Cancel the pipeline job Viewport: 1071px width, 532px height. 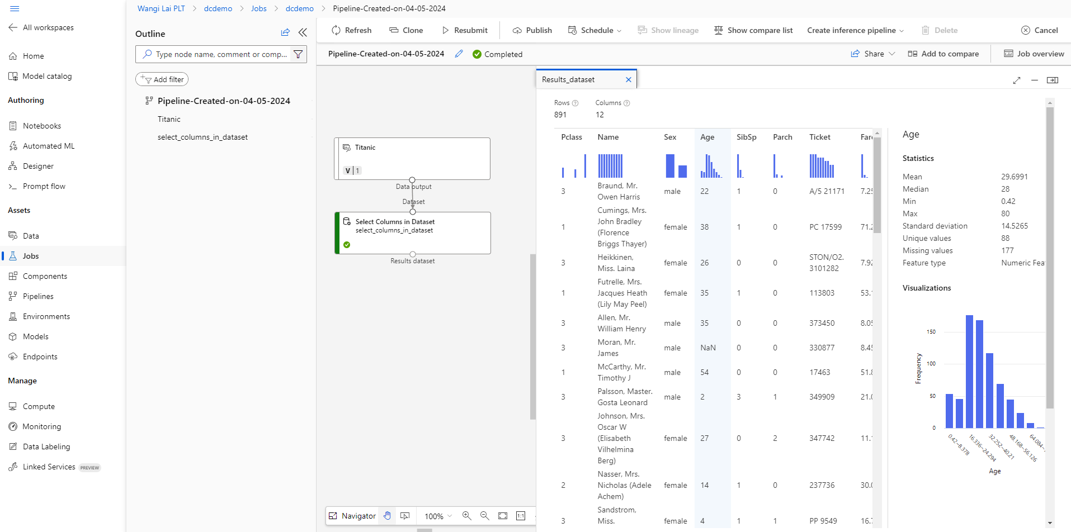[x=1039, y=30]
